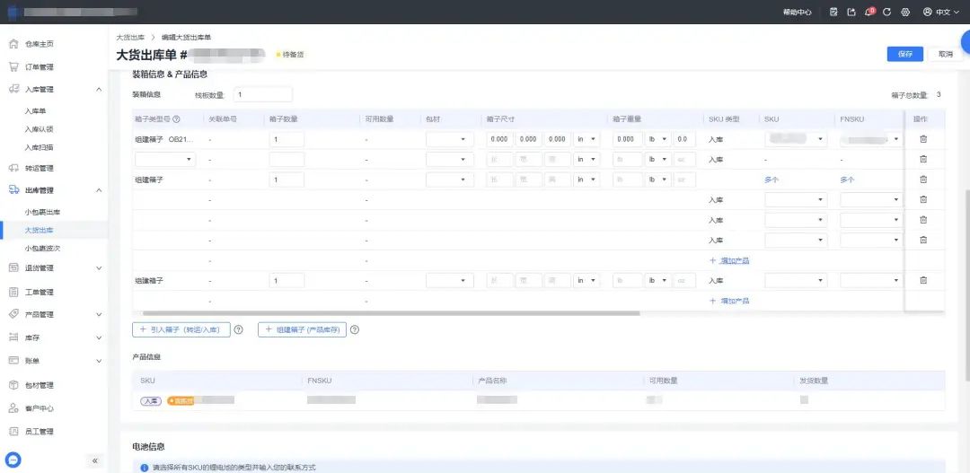The width and height of the screenshot is (970, 473).
Task: Open 包材管理 box icon
Action: (x=13, y=385)
